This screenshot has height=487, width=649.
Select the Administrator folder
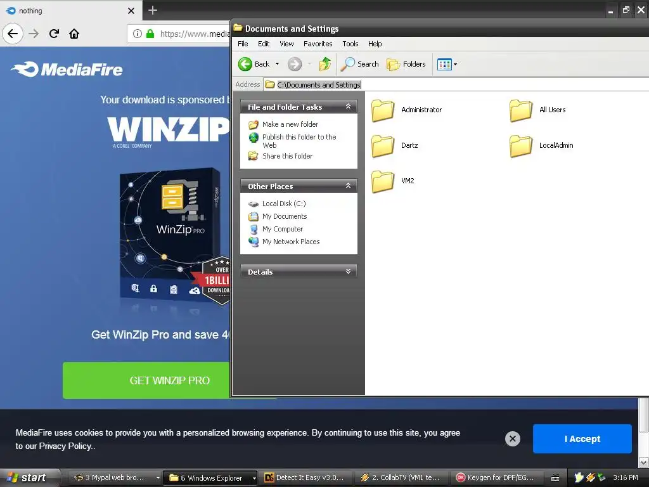(x=406, y=110)
